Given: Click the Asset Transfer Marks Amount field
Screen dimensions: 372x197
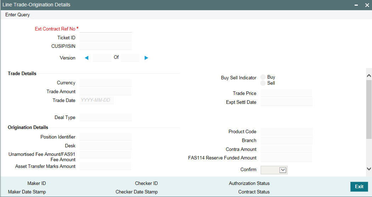Looking at the screenshot, I should click(105, 166).
